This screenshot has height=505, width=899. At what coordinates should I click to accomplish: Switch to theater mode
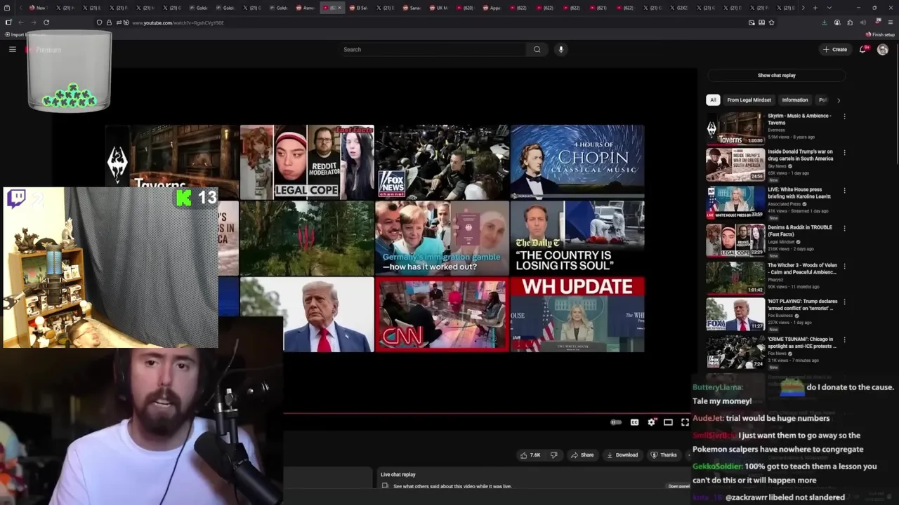(668, 422)
